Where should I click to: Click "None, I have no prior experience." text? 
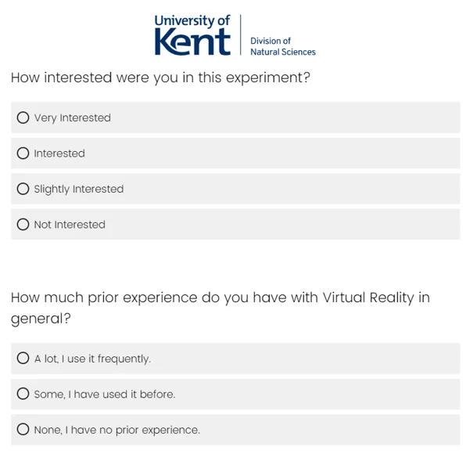[x=117, y=430]
